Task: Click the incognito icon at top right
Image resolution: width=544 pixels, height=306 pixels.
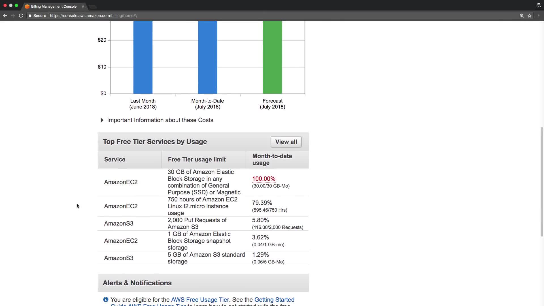Action: coord(538,5)
